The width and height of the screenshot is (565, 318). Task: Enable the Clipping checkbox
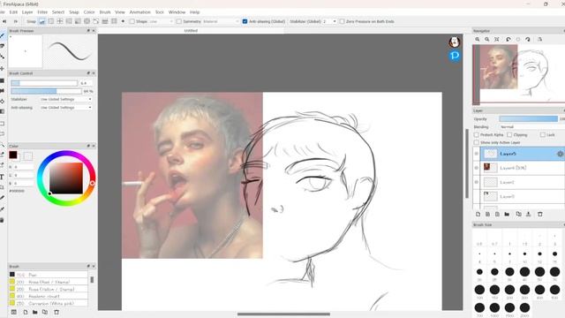[x=509, y=135]
